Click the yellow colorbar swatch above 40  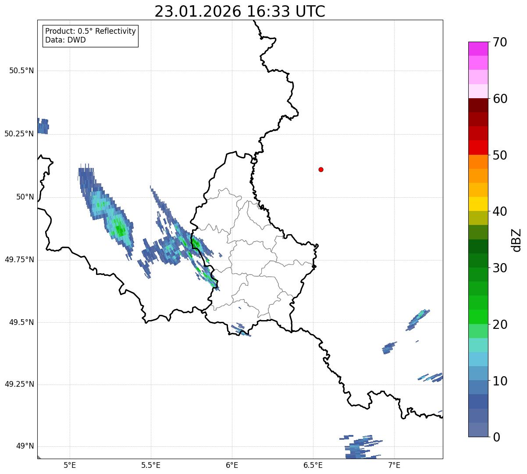478,204
